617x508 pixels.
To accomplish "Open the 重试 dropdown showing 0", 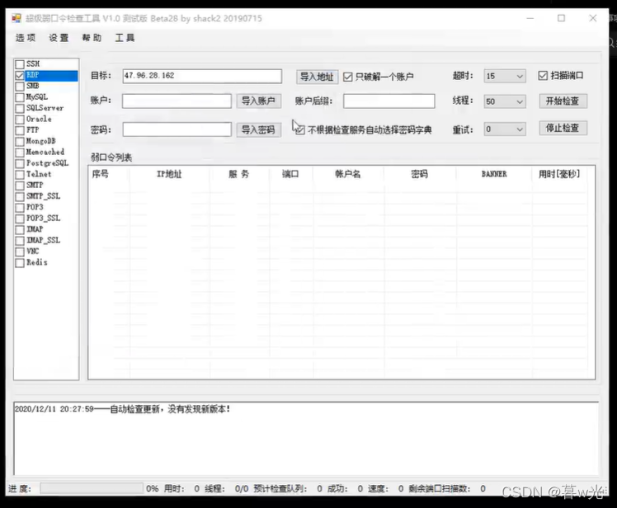I will [x=505, y=129].
